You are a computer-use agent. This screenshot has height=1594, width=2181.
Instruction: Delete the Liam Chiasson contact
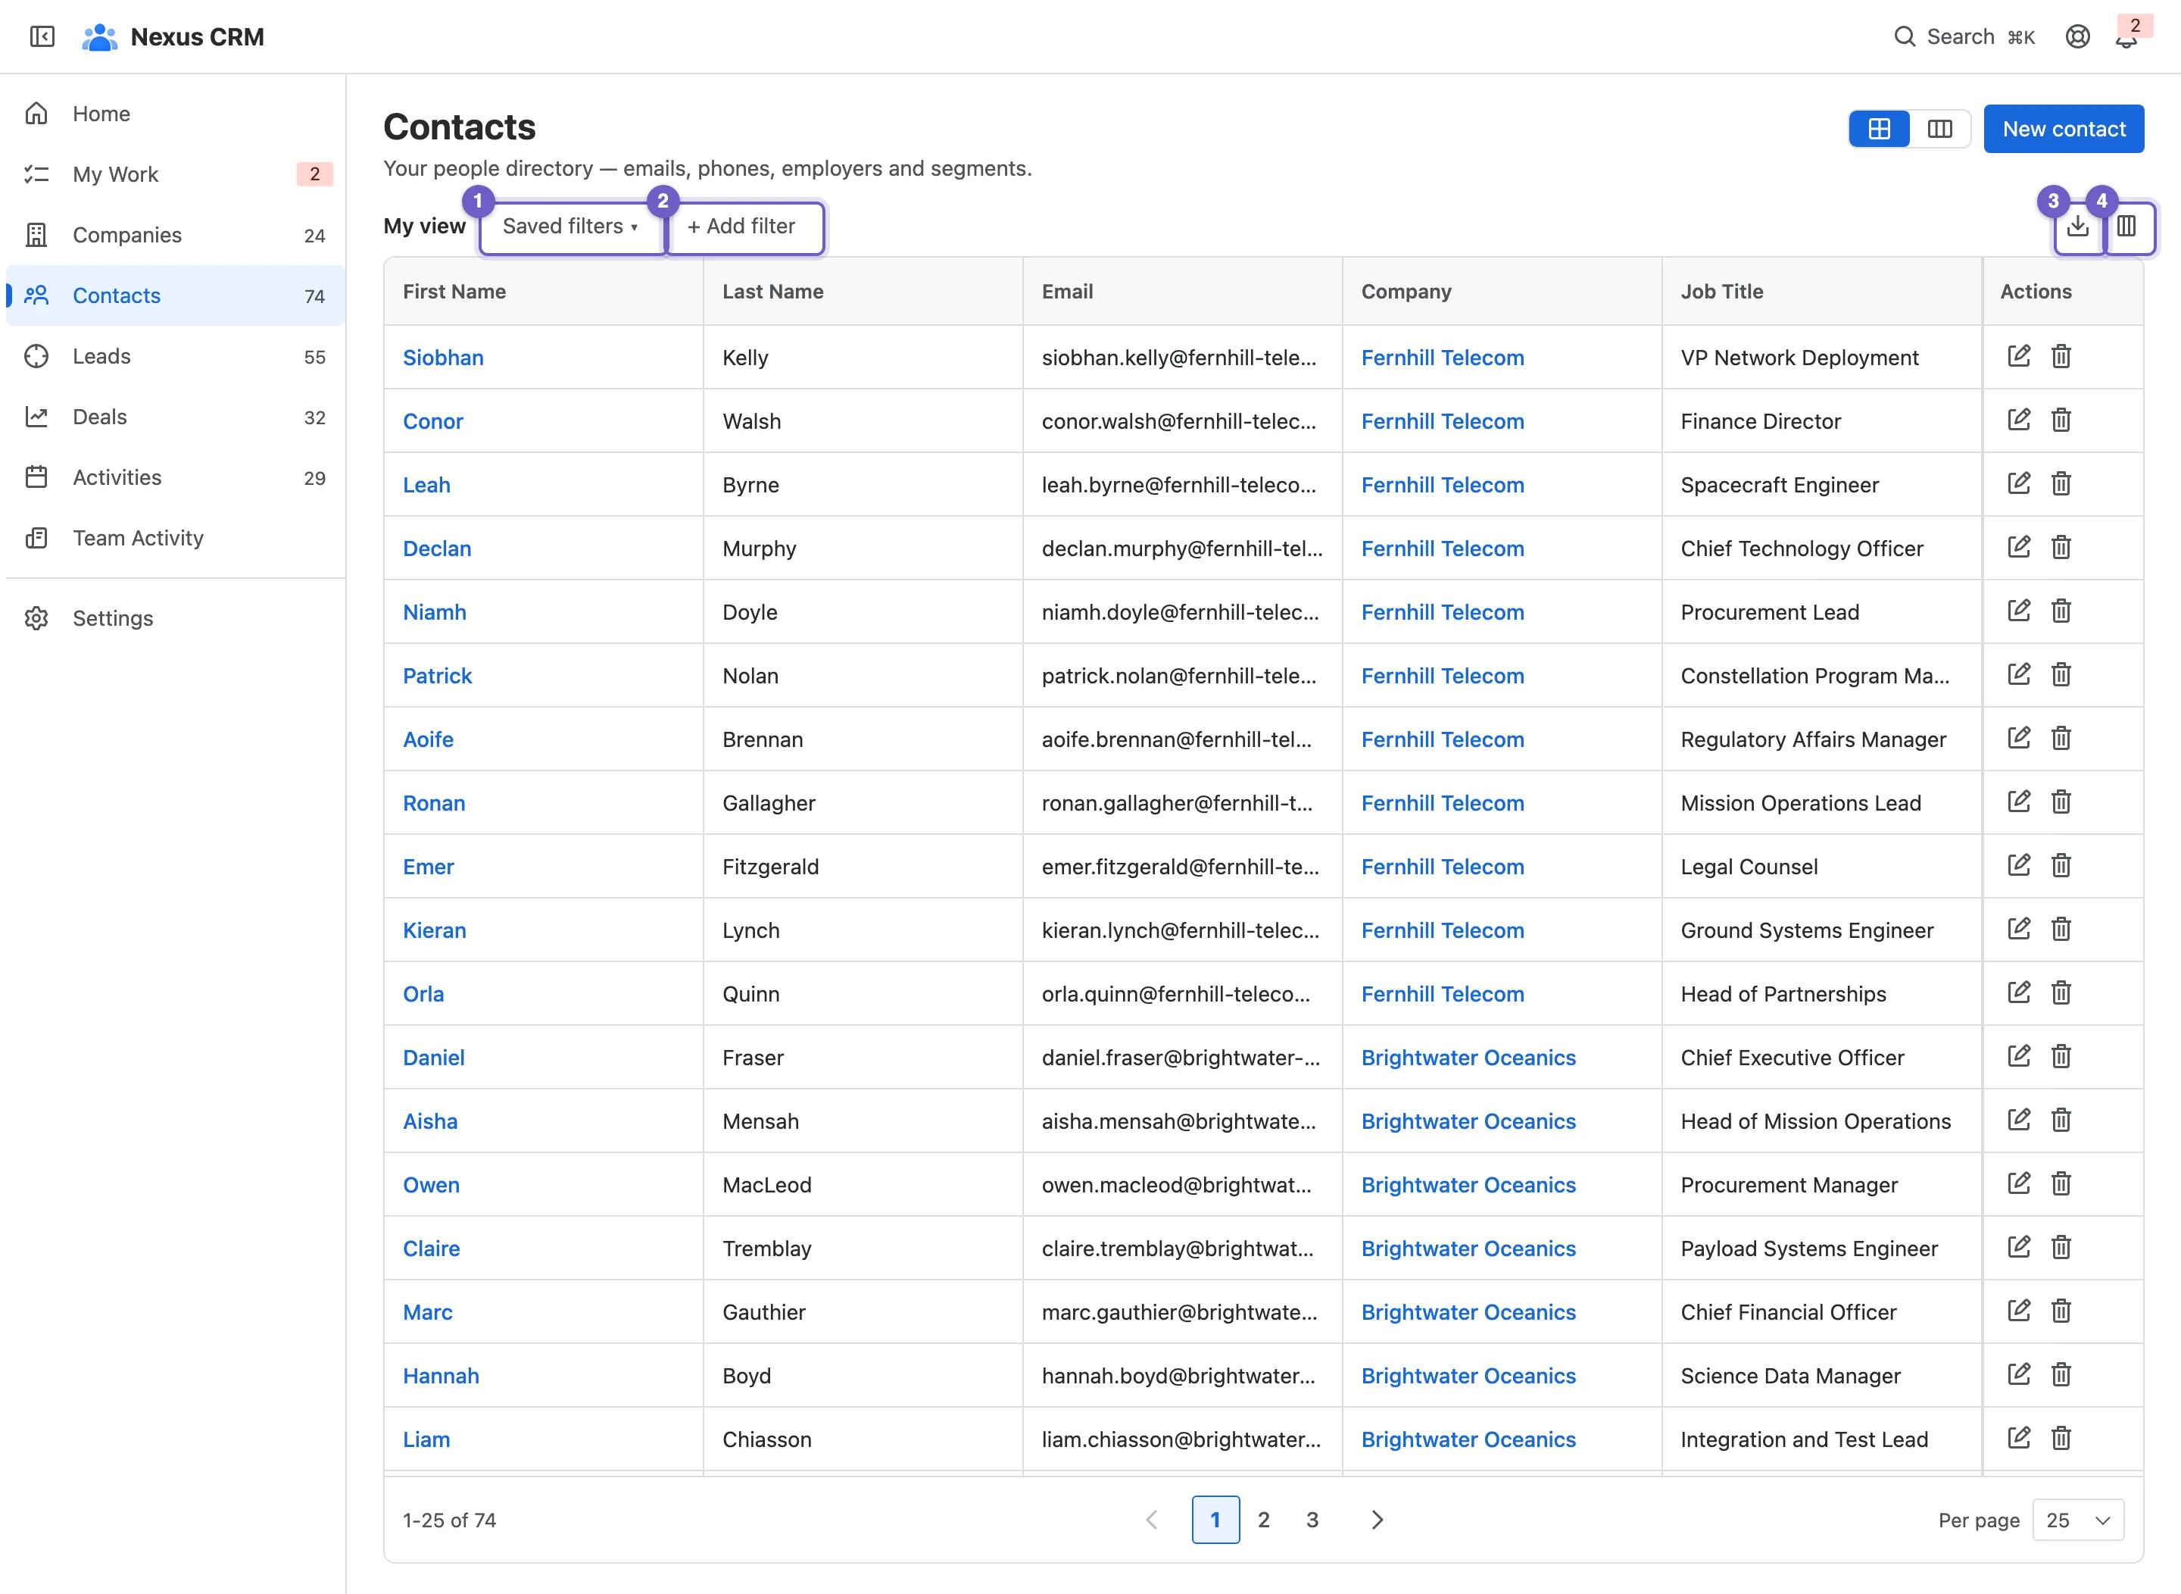coord(2061,1439)
